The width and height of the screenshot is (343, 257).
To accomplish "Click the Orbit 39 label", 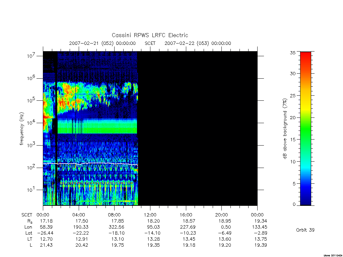I will (x=305, y=230).
